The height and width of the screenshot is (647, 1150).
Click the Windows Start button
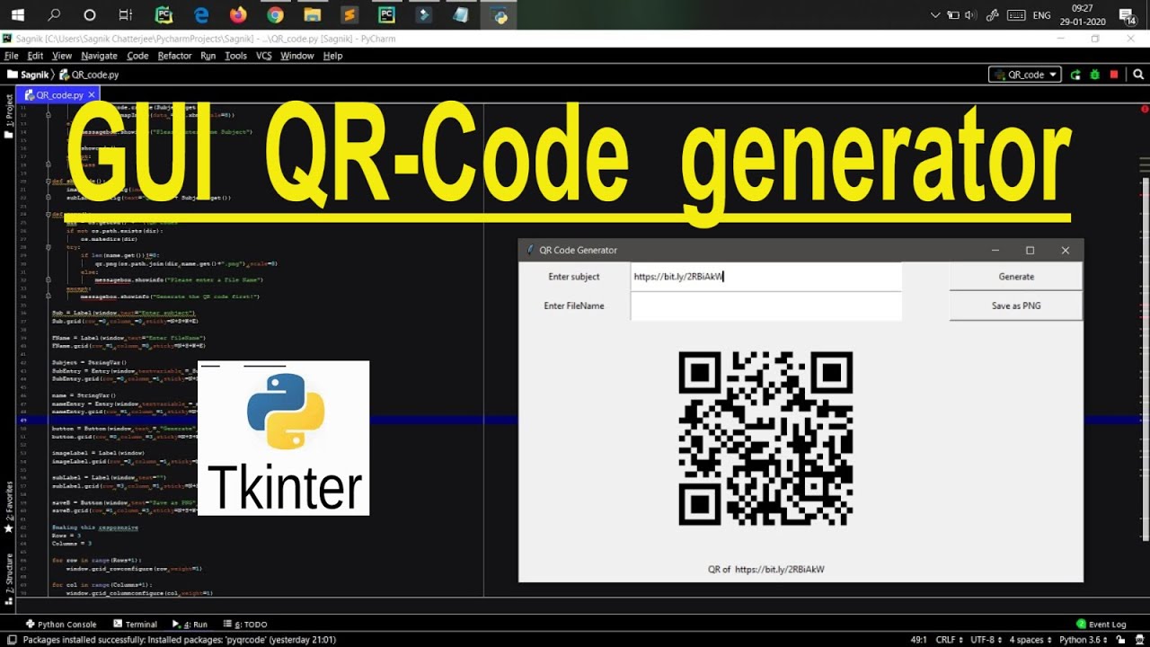click(x=17, y=15)
